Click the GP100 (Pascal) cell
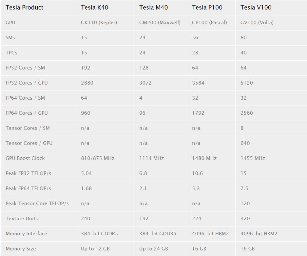This screenshot has width=307, height=256. [209, 23]
